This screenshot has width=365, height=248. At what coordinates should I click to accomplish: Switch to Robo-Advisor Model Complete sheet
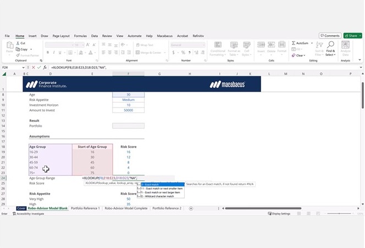point(126,208)
